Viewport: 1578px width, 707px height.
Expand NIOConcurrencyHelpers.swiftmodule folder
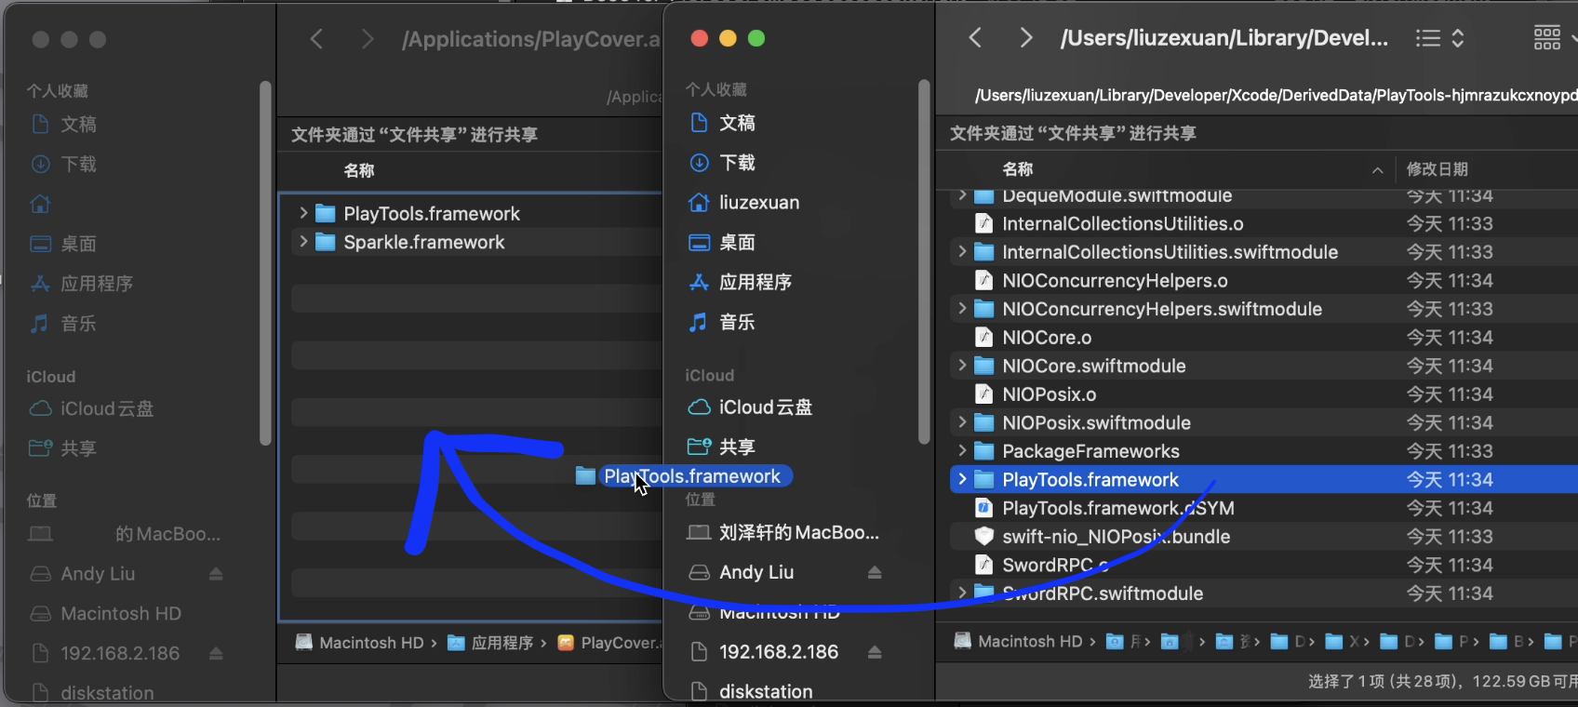click(x=961, y=309)
